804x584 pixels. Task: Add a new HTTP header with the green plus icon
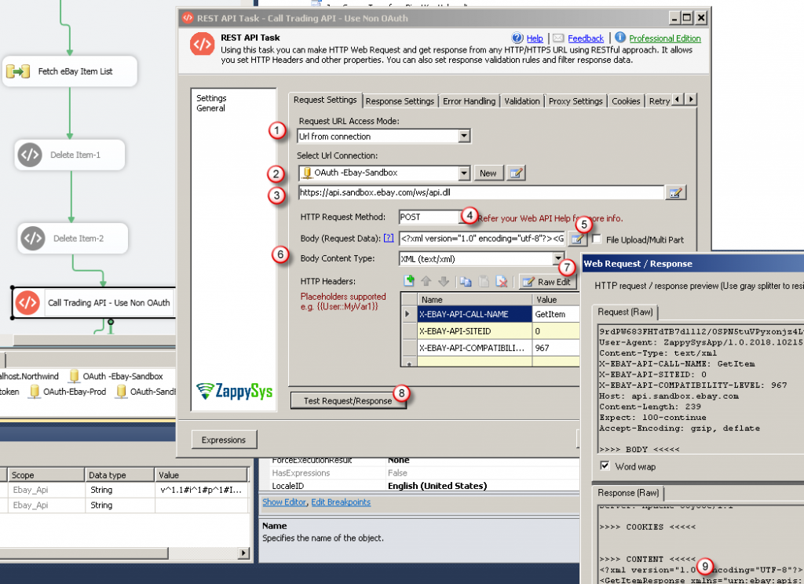point(410,281)
